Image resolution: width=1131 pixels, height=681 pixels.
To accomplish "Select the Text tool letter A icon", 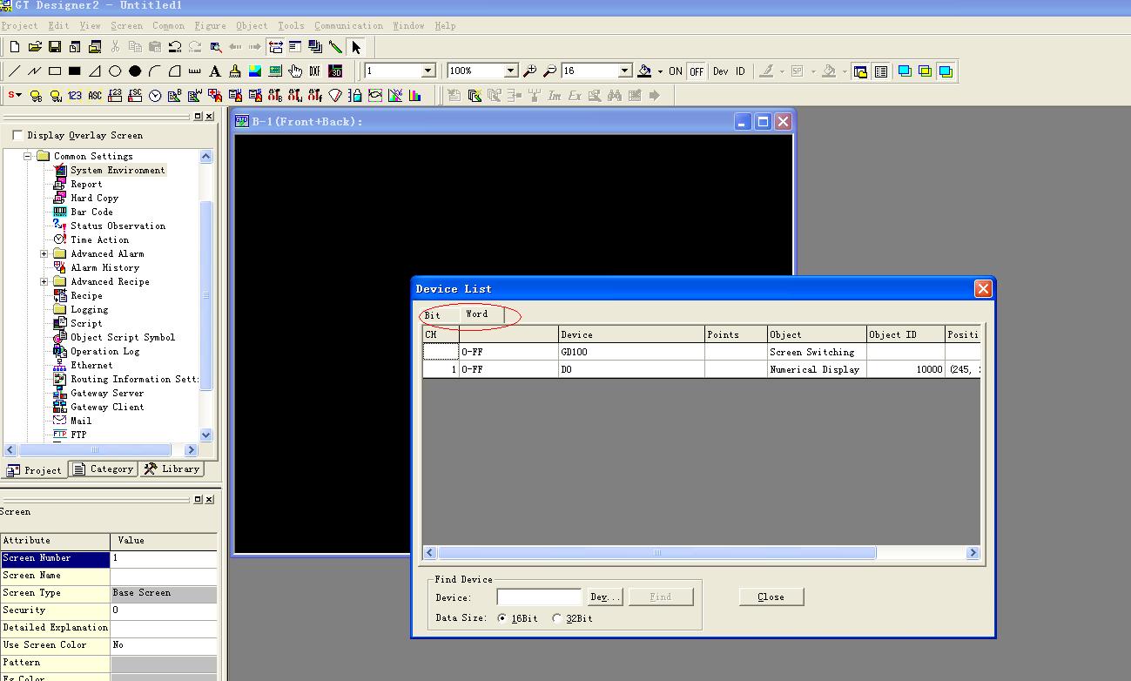I will (x=215, y=71).
